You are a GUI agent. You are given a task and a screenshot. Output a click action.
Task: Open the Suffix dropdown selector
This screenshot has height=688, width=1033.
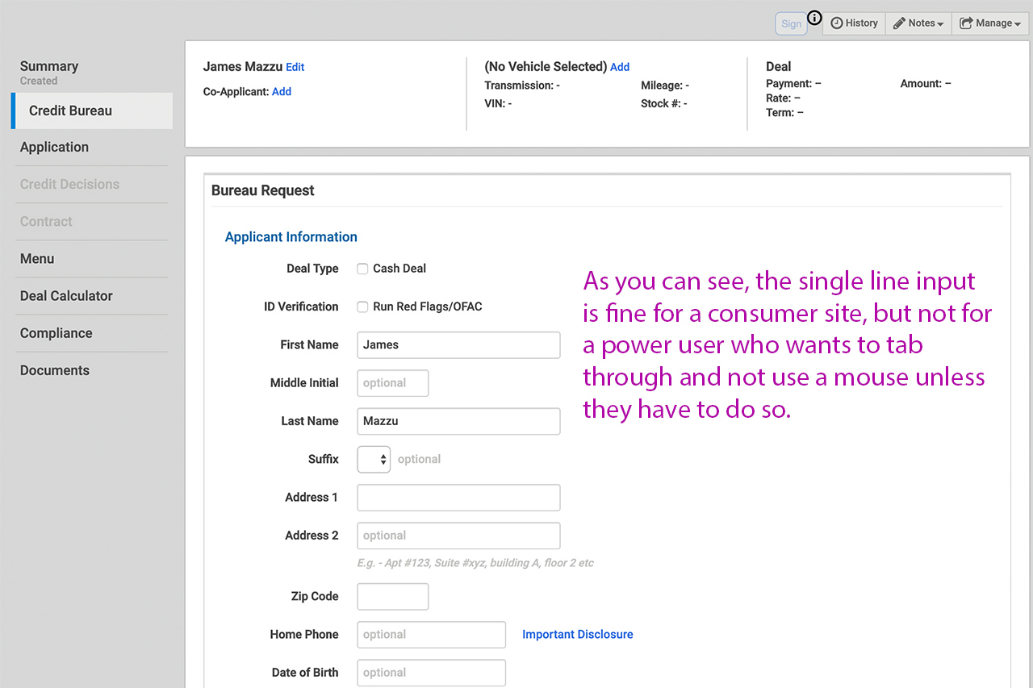point(374,459)
